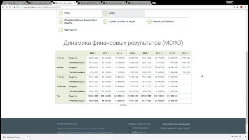Close the downloads bar with X
Image resolution: width=249 pixels, height=140 pixels.
click(x=245, y=136)
